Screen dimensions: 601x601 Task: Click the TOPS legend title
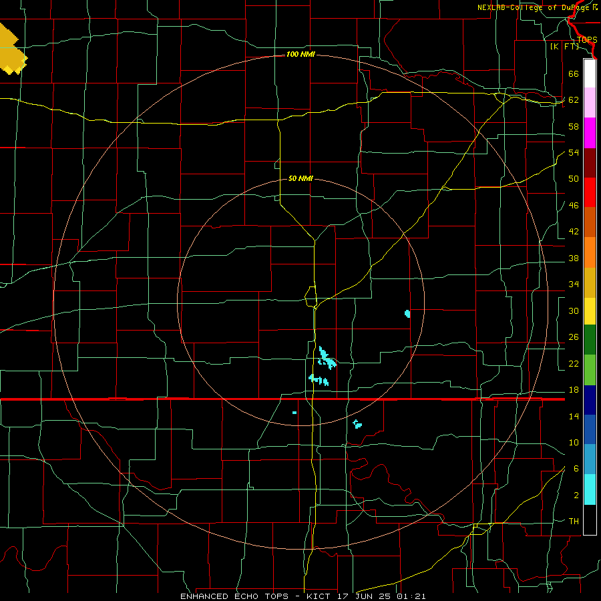pyautogui.click(x=587, y=40)
